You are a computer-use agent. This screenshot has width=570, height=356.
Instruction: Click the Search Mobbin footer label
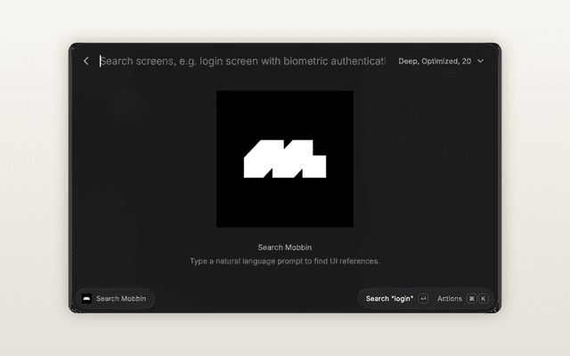click(x=121, y=299)
